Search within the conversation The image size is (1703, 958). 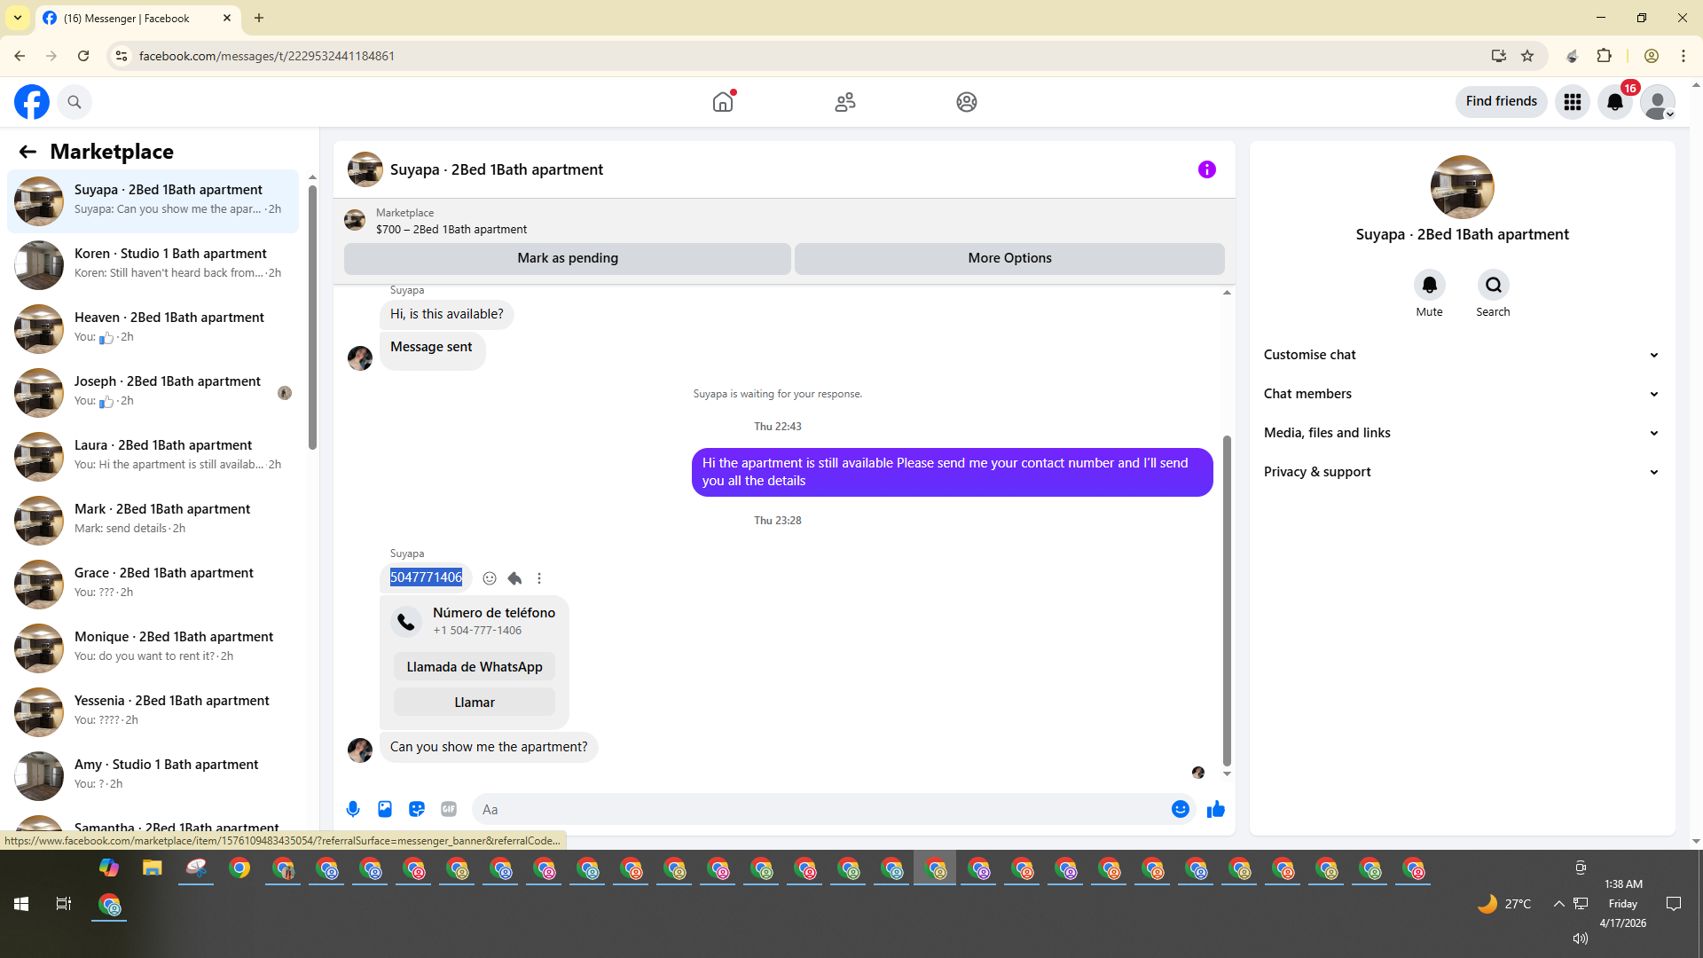(x=1494, y=285)
